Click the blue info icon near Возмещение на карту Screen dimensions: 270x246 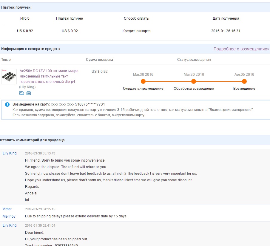click(x=7, y=104)
